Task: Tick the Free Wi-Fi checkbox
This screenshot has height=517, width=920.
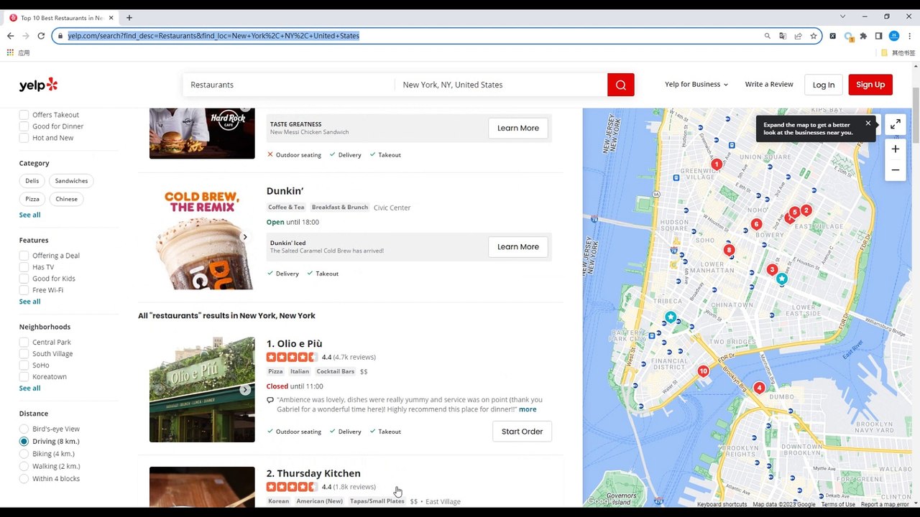Action: click(x=24, y=290)
